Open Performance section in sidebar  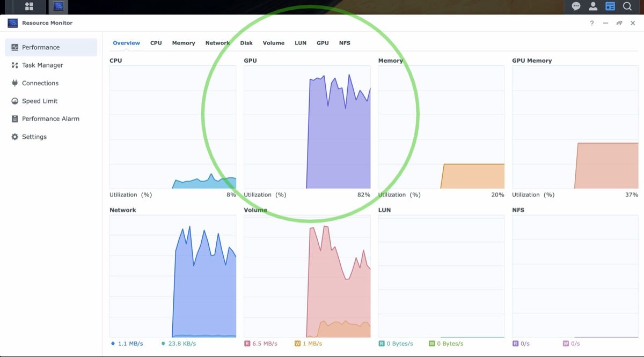tap(51, 47)
